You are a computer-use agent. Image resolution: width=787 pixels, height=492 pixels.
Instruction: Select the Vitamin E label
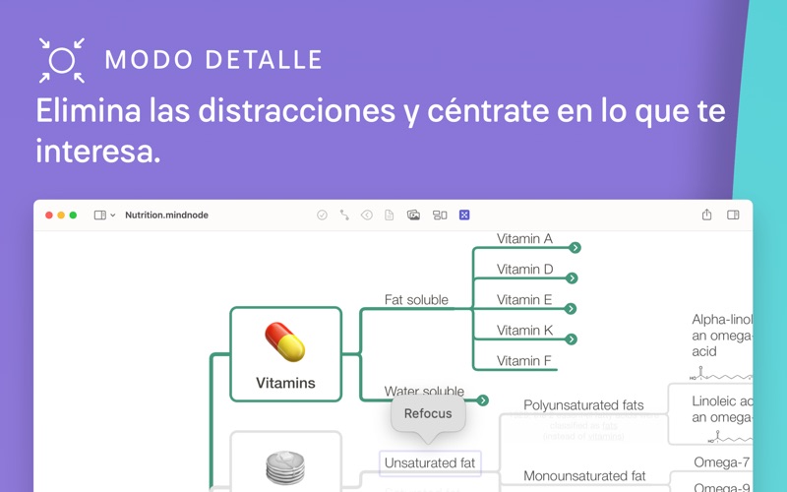(x=524, y=300)
